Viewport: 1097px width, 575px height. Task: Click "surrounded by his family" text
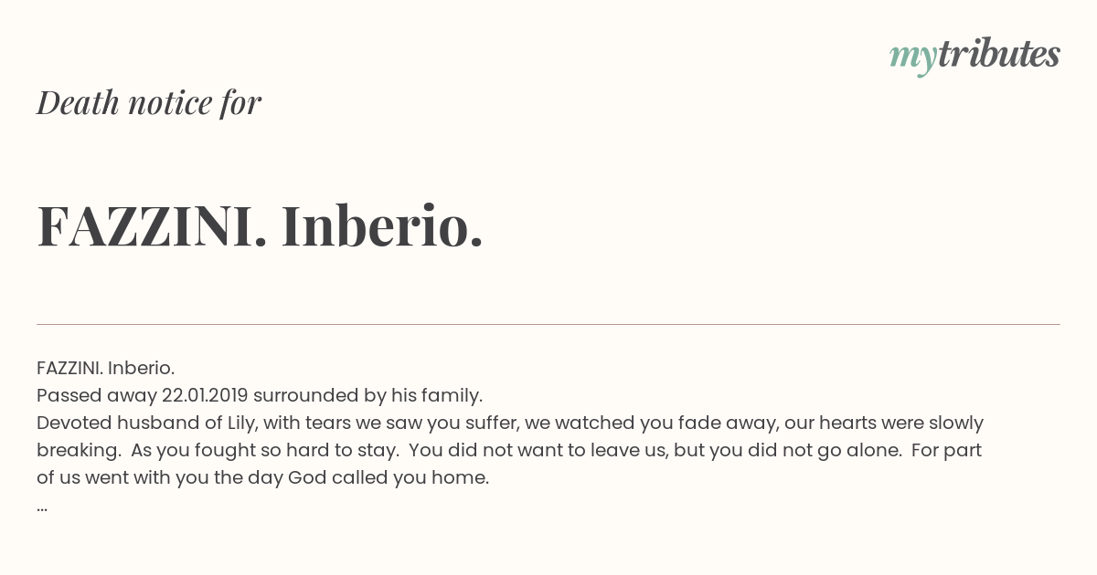pos(367,395)
